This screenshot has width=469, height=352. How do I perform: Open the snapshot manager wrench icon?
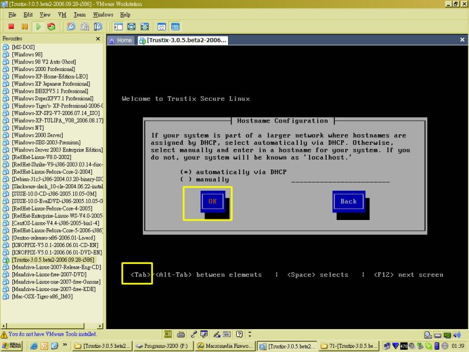pyautogui.click(x=98, y=26)
